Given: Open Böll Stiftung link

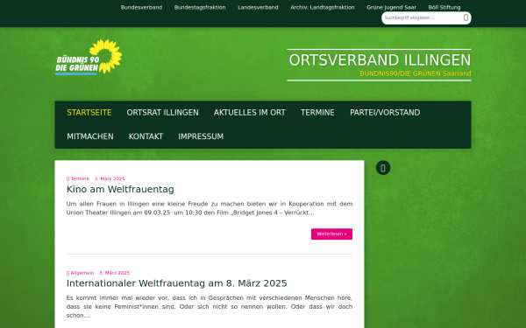Looking at the screenshot, I should [x=444, y=7].
